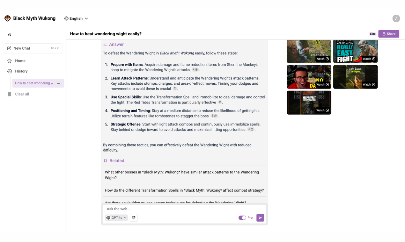
Task: Click citation badge 3 after 'stagger the boss'
Action: pos(214,116)
